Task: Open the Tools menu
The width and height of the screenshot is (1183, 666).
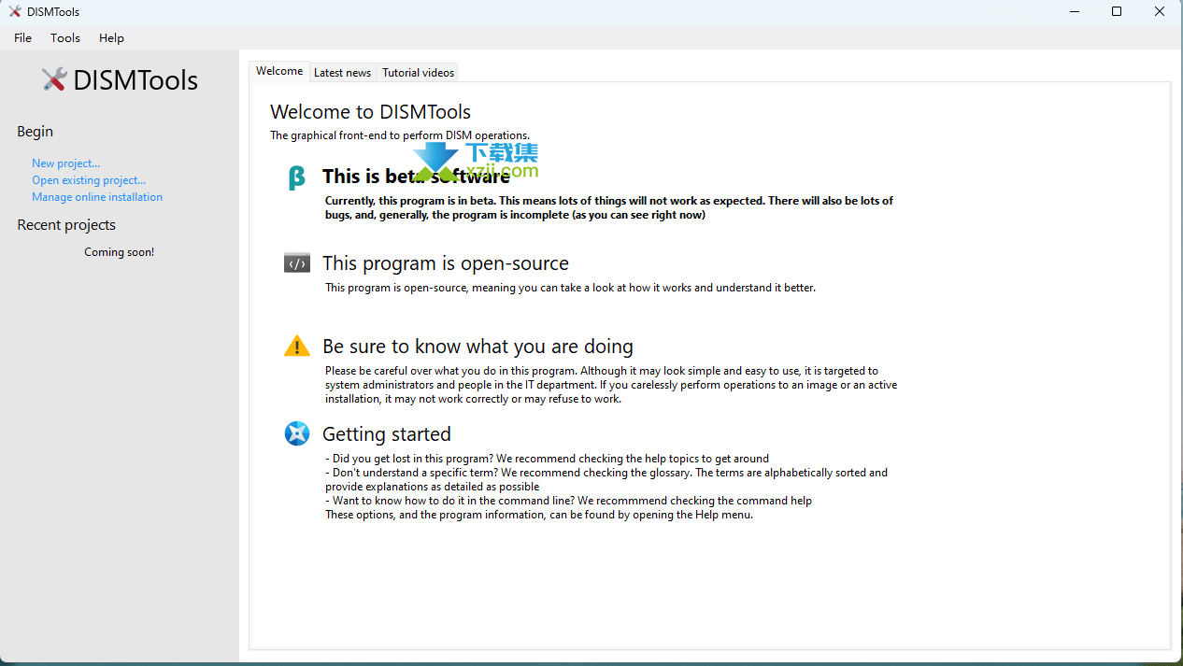Action: [65, 38]
